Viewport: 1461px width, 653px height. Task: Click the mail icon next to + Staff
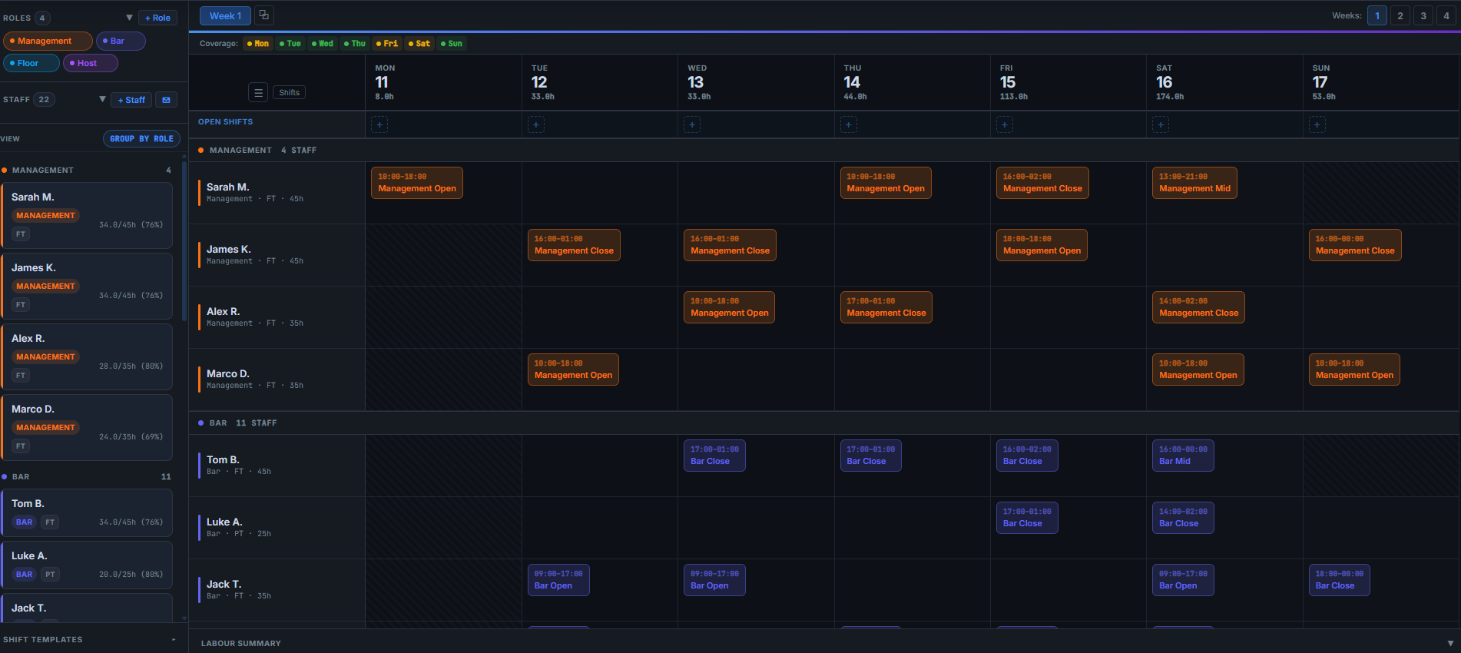click(x=166, y=100)
